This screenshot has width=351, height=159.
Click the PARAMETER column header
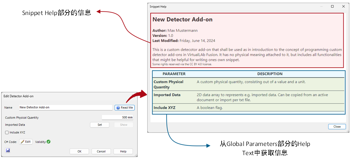coord(174,74)
